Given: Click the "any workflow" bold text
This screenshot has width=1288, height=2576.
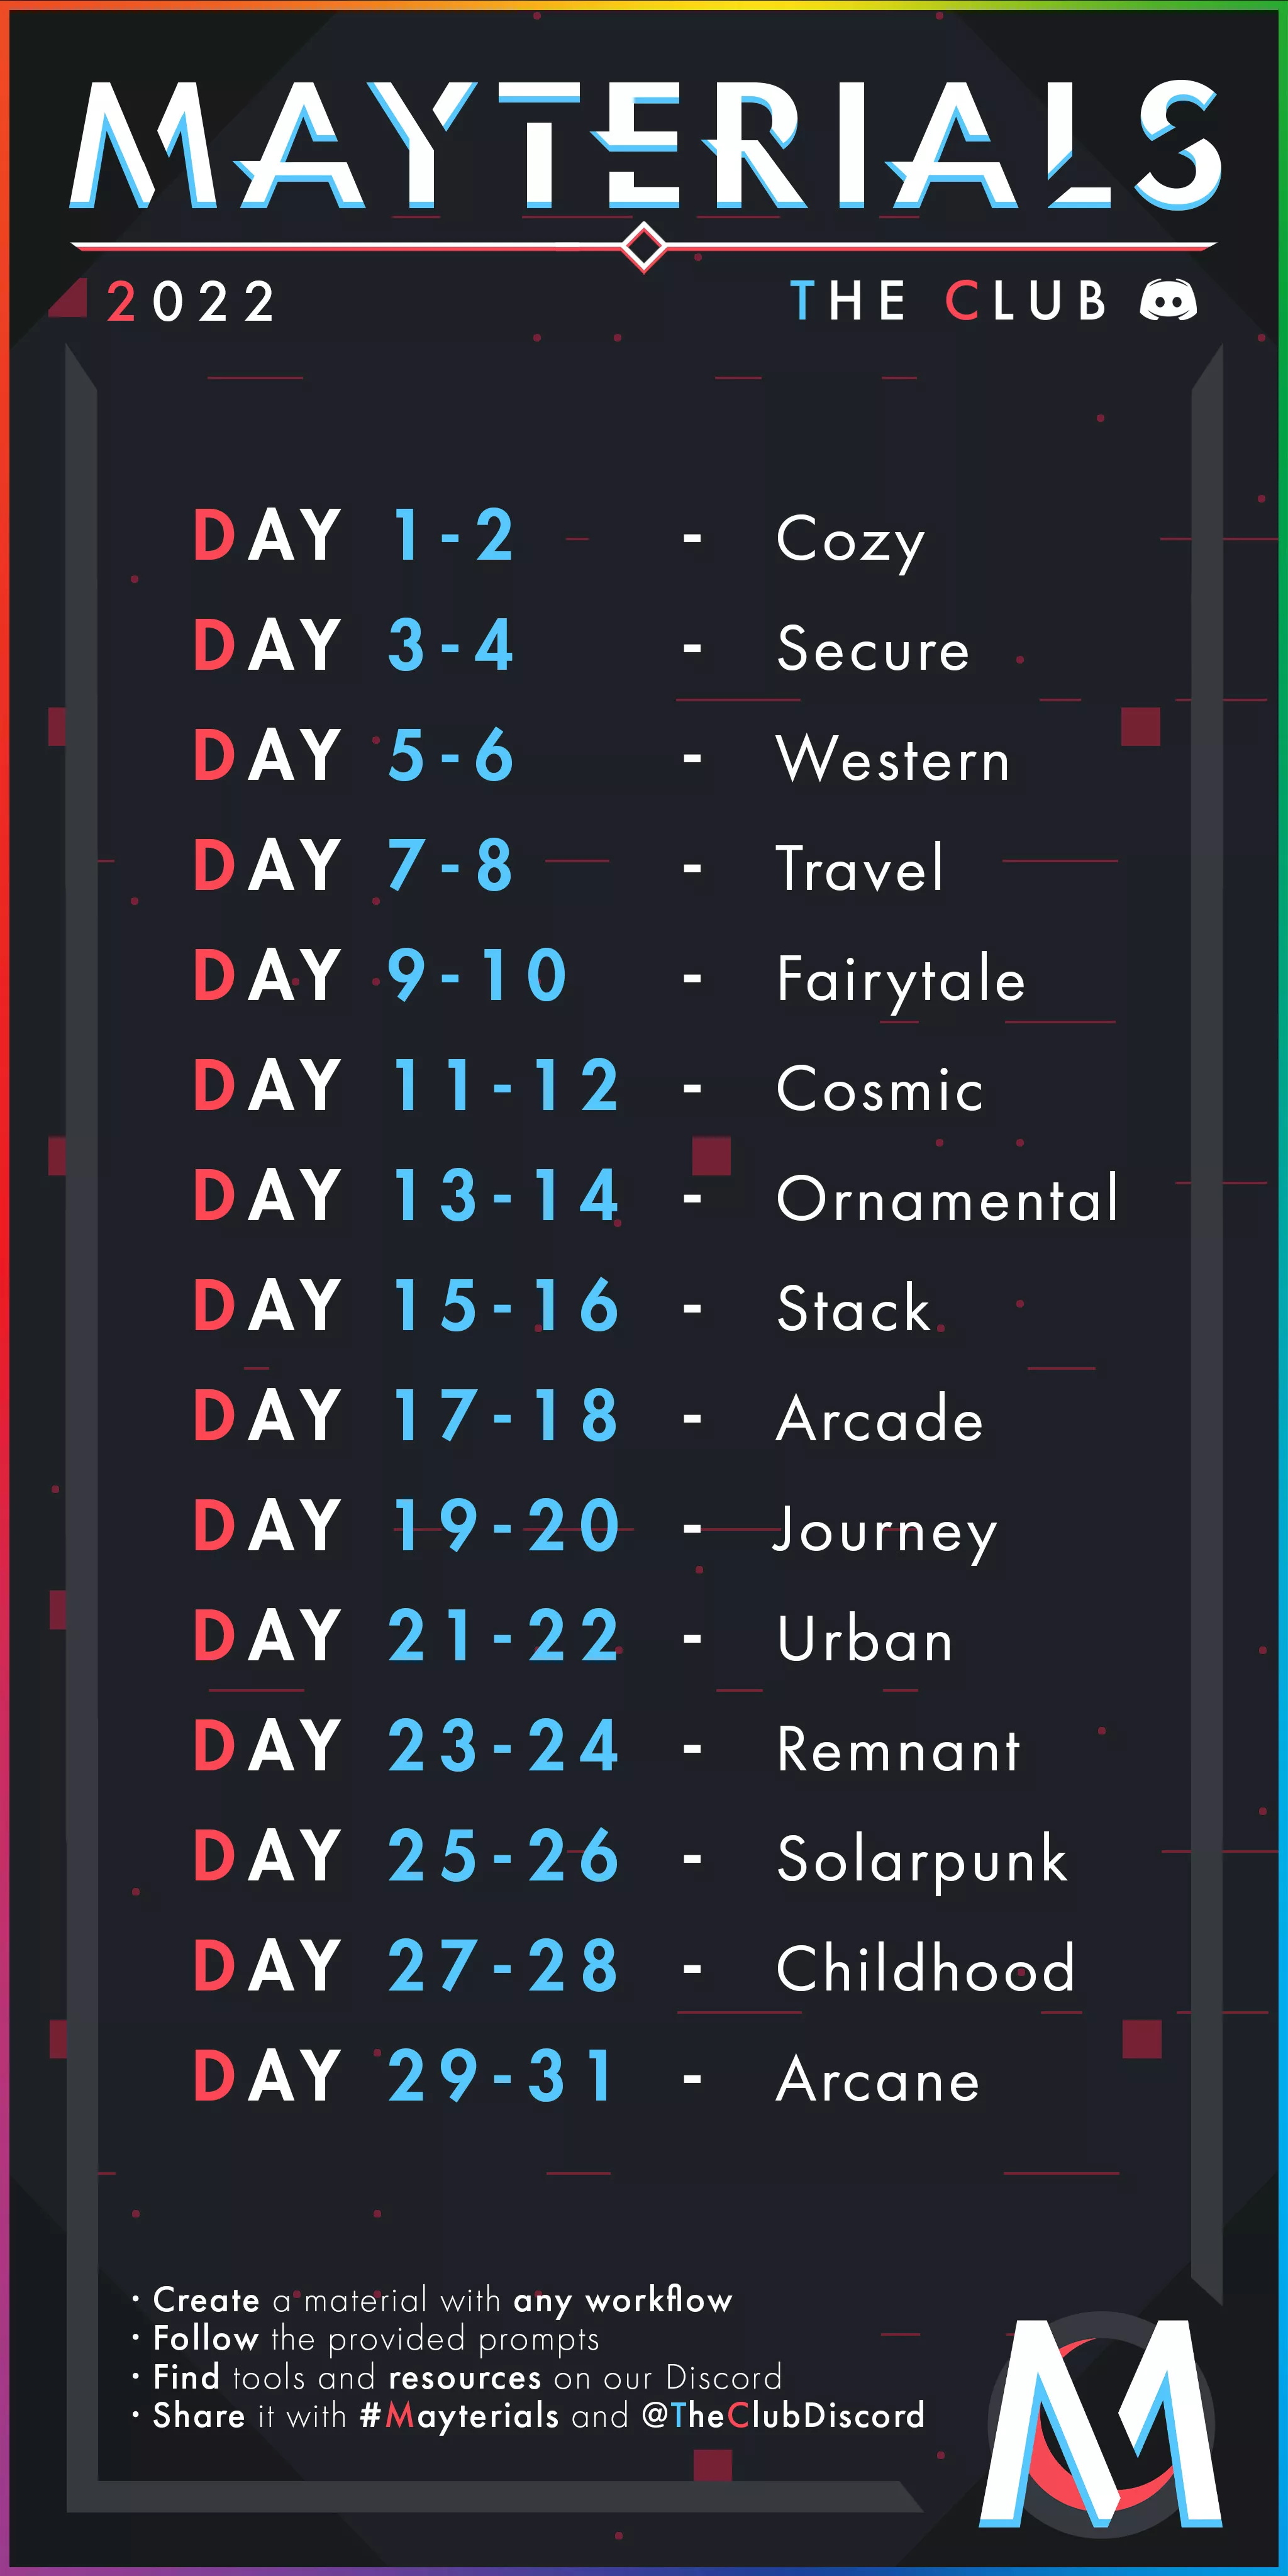Looking at the screenshot, I should [622, 2300].
